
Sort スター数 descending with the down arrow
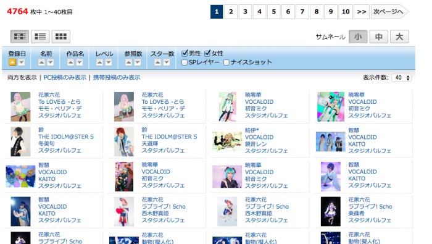(167, 62)
